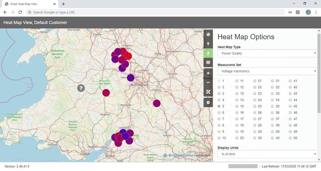The image size is (321, 171).
Task: Zoom in on the map with plus icon
Action: coord(208,73)
